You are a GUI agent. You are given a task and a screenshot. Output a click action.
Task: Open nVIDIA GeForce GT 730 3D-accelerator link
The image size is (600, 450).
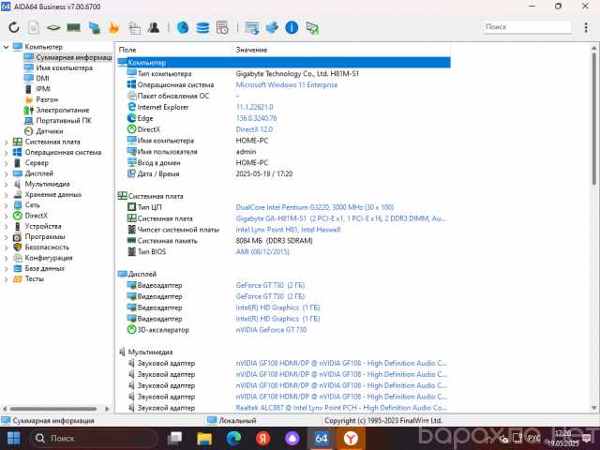pos(271,329)
